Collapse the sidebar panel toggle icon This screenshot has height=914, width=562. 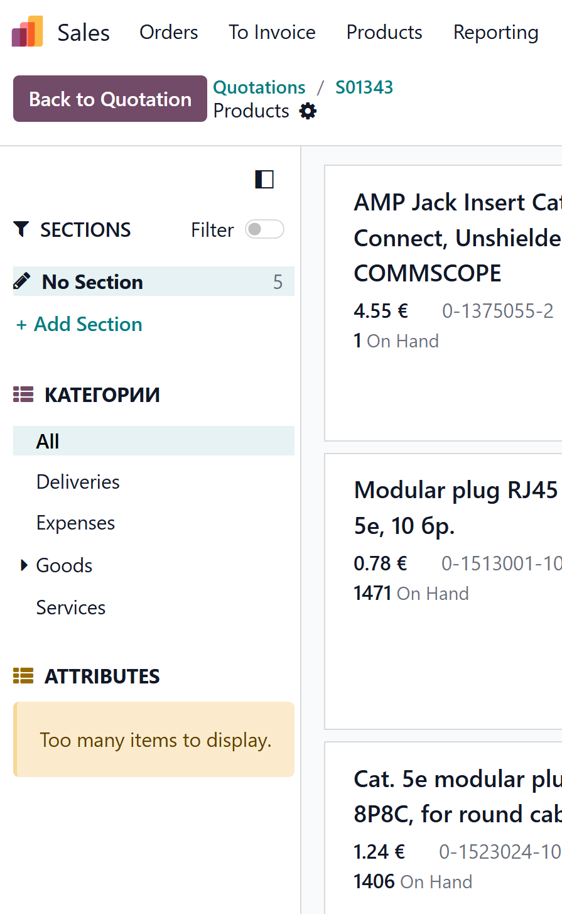click(x=264, y=180)
